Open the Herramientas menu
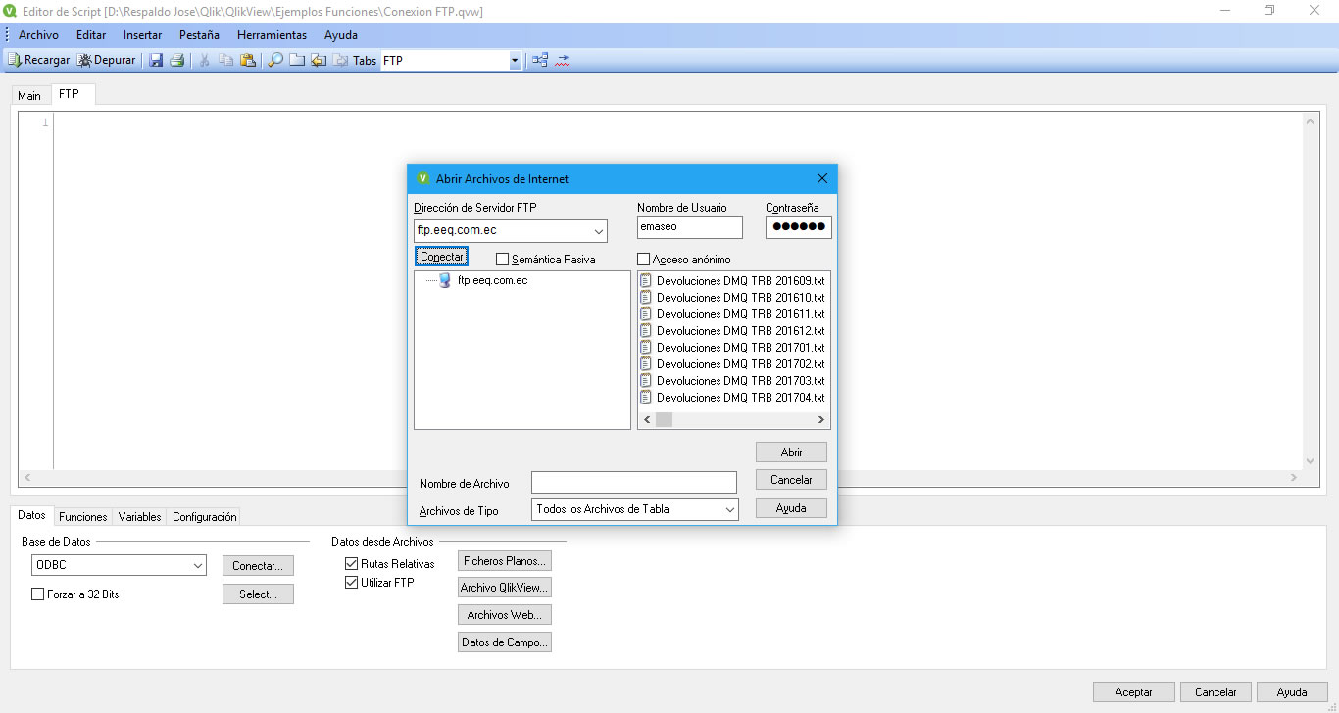 (272, 34)
